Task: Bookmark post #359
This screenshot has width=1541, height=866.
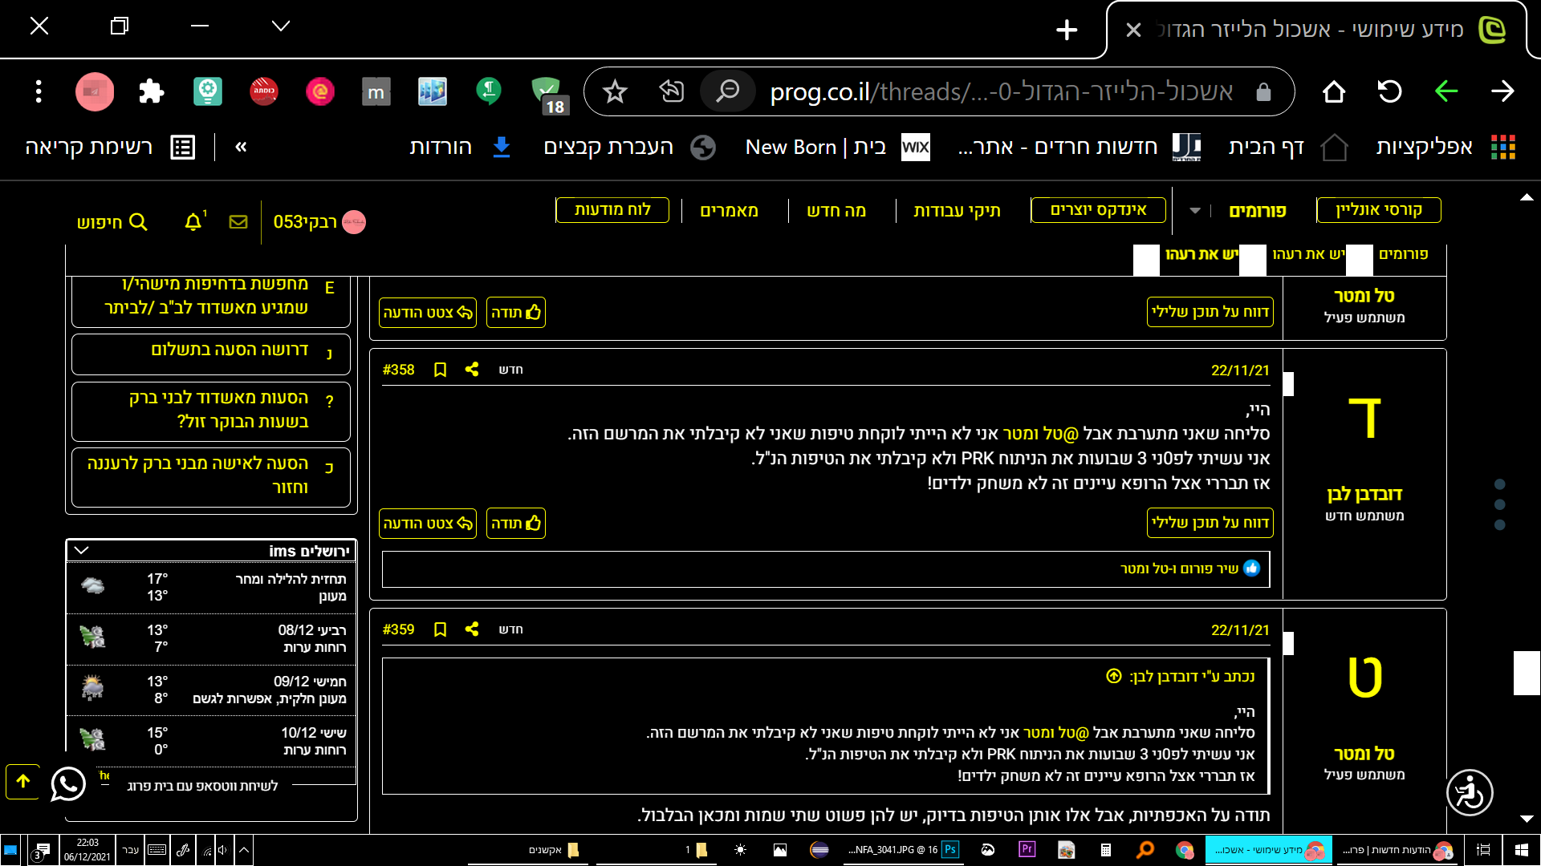Action: (x=440, y=629)
